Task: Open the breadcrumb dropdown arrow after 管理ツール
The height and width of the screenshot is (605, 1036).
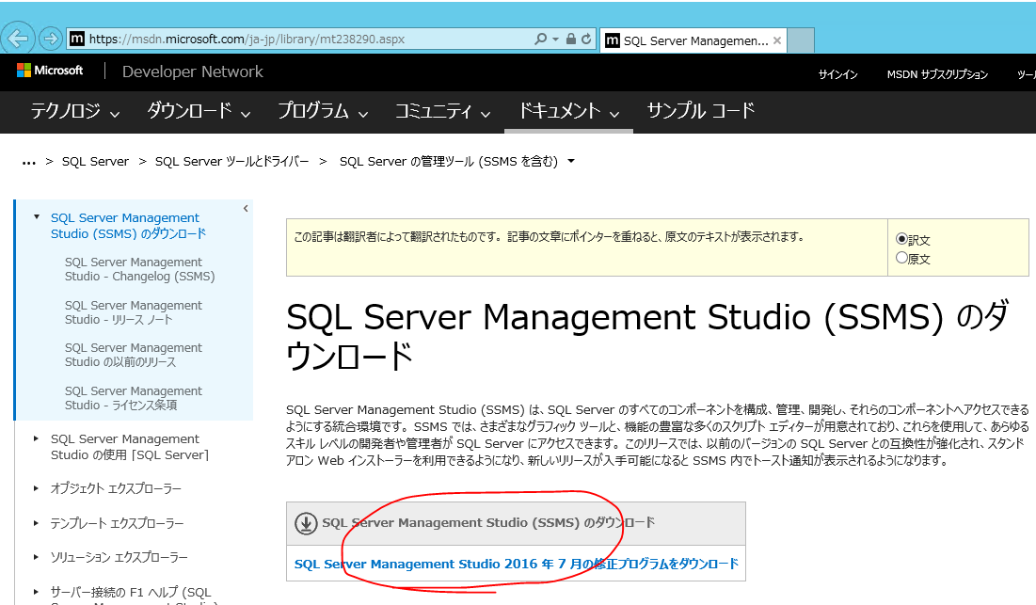Action: [571, 161]
